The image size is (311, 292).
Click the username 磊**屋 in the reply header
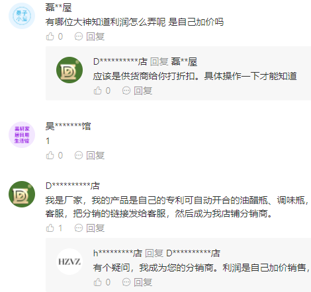(x=184, y=62)
